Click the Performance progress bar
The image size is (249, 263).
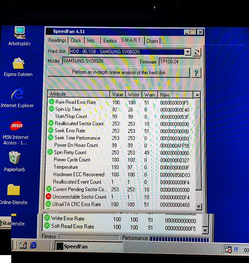pyautogui.click(x=179, y=239)
